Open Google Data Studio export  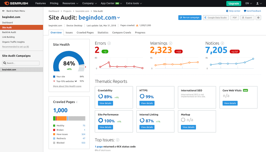tap(216, 18)
